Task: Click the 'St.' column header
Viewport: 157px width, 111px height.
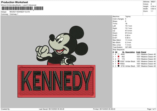Action: [123, 52]
